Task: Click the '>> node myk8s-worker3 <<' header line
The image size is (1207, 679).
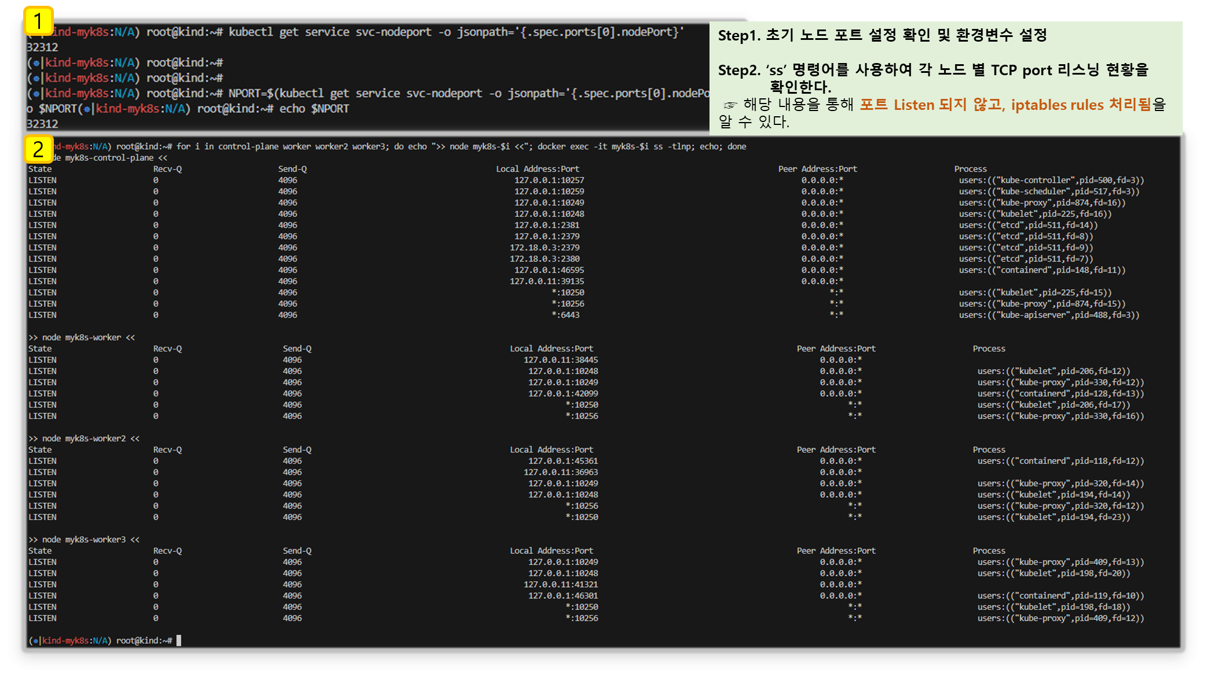Action: tap(84, 540)
